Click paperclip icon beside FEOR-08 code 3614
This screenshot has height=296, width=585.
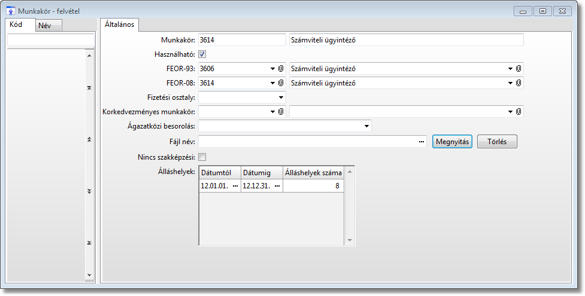[x=281, y=83]
